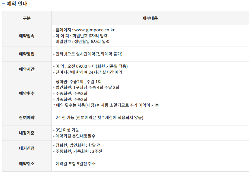Image resolution: width=252 pixels, height=174 pixels.
Task: Click the '비밀번호 : 생년월일 6자리 입력' line
Action: point(81,42)
